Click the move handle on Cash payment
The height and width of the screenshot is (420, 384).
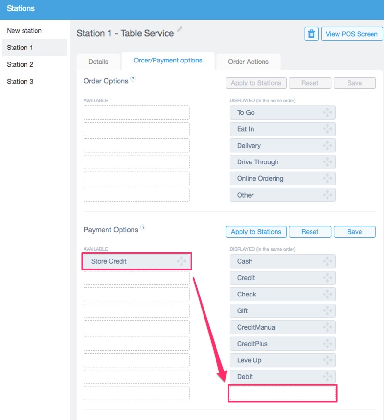[x=327, y=261]
